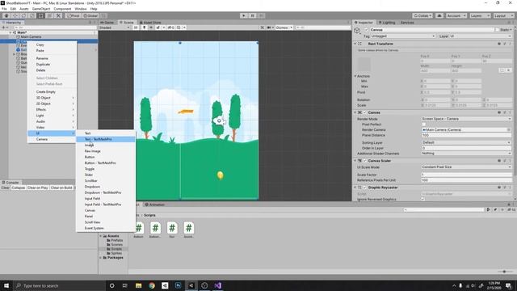Screen dimensions: 517x291
Task: Select the Transform tool in toolbar
Action: (x=49, y=15)
